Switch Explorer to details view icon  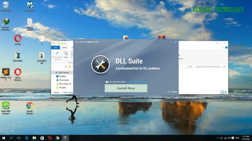(222, 92)
